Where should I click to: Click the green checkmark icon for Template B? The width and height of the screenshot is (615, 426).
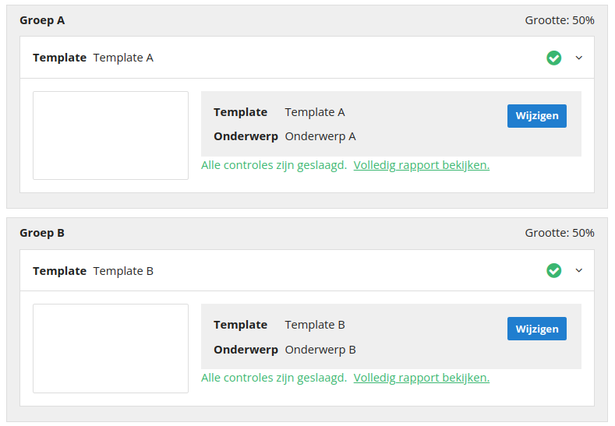[554, 271]
